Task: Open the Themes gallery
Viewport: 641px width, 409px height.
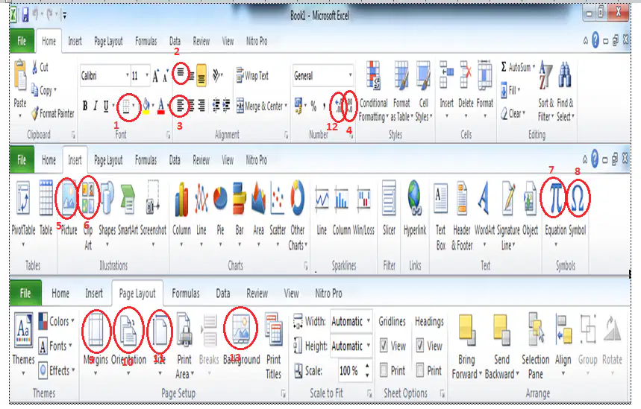Action: [x=23, y=344]
